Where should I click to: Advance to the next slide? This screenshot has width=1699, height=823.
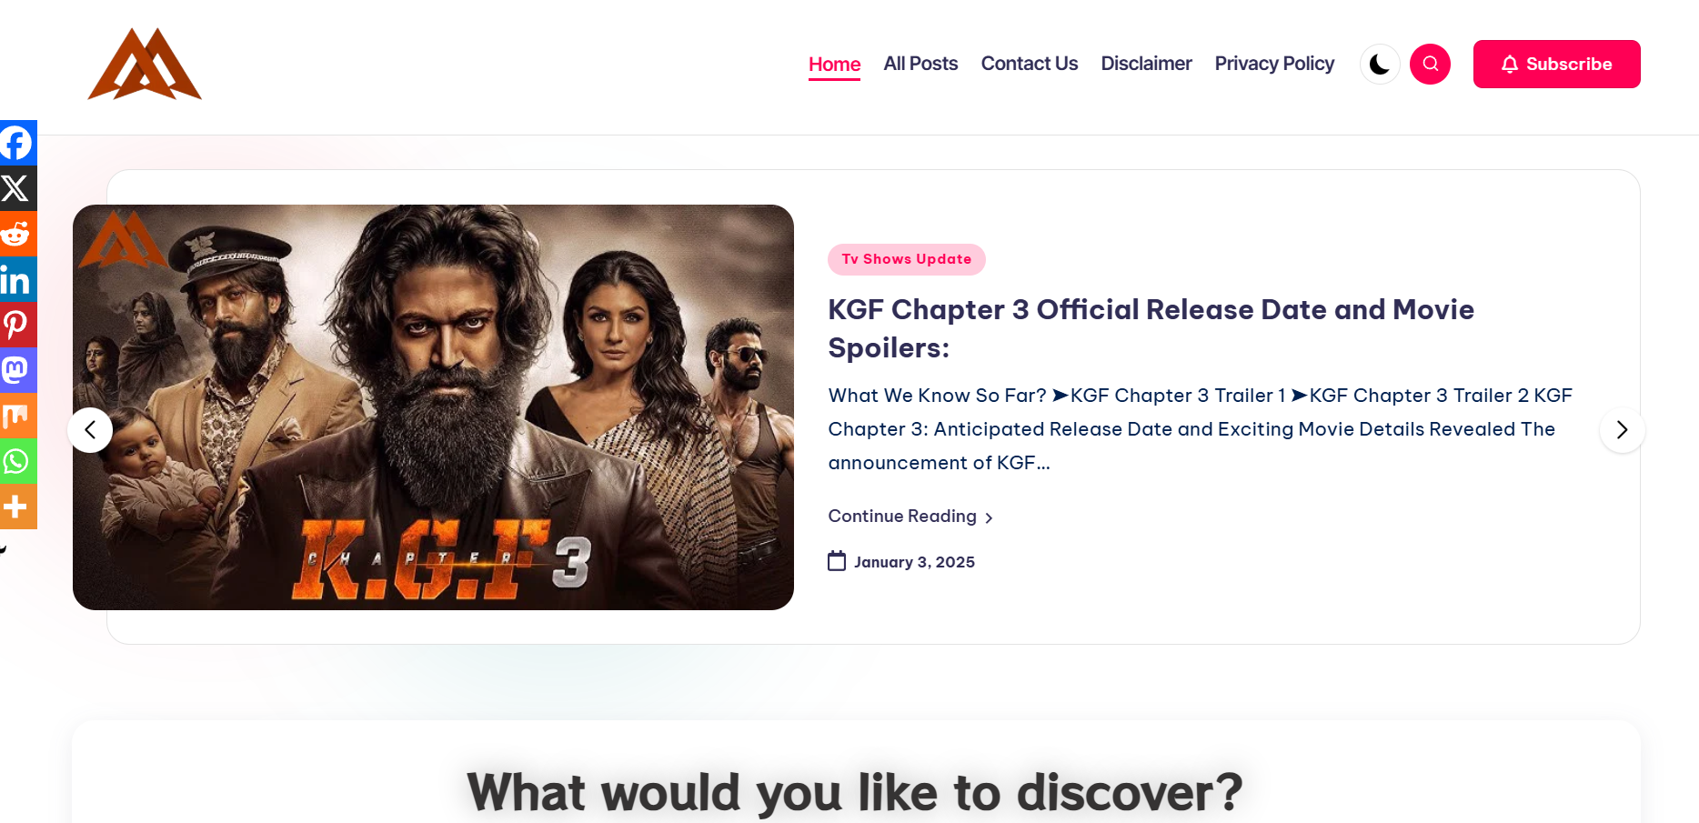point(1622,430)
